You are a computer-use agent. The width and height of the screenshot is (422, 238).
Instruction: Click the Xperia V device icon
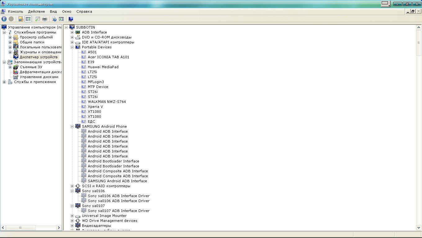(84, 107)
